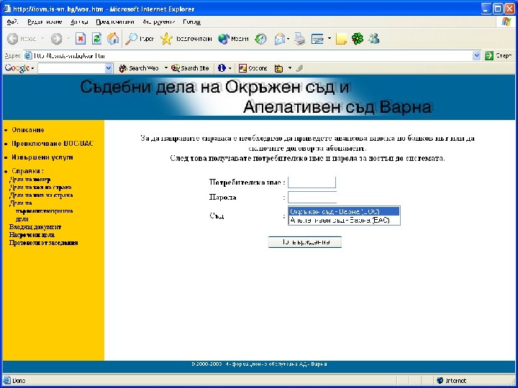Open Дело по първоинстанционно дело link

41,211
